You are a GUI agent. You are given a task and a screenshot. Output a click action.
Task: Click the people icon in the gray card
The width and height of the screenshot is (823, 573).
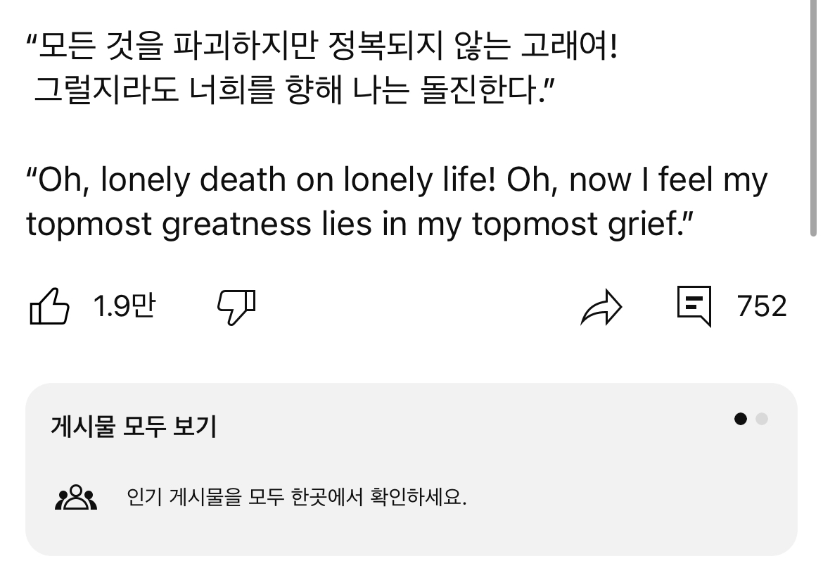coord(76,498)
